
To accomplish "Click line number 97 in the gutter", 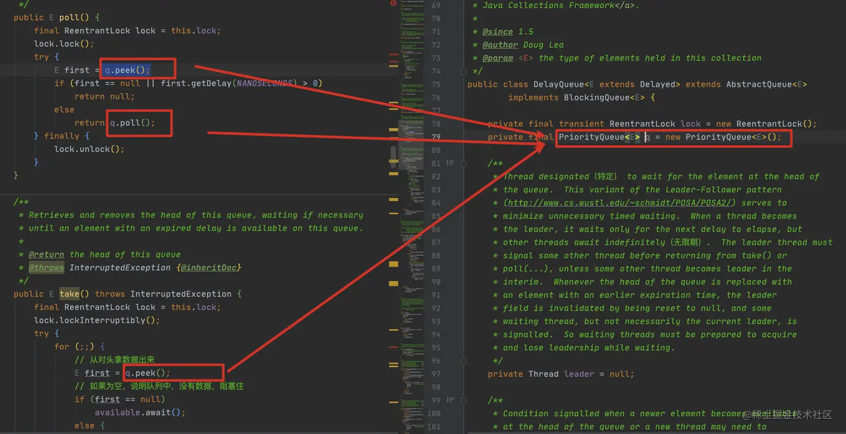I will (436, 374).
